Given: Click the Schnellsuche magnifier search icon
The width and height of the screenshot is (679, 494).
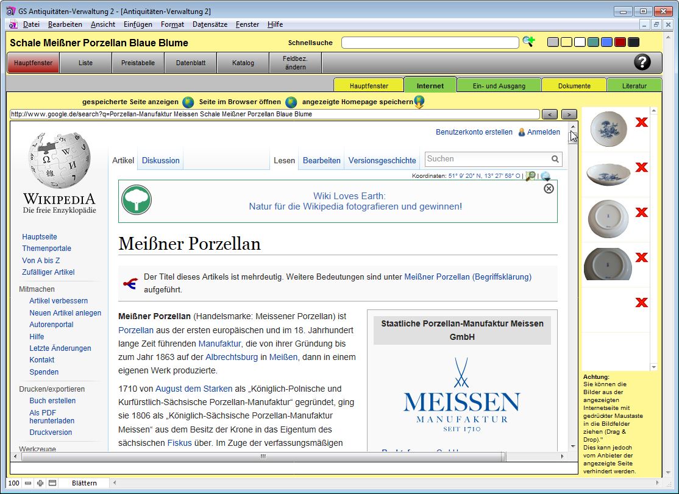Looking at the screenshot, I should coord(528,42).
